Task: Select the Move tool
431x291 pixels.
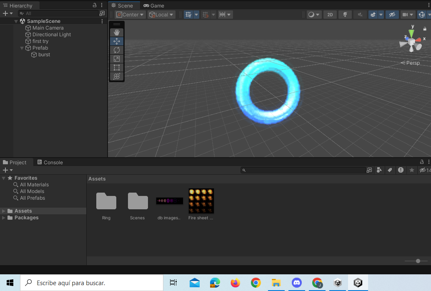Action: [117, 41]
